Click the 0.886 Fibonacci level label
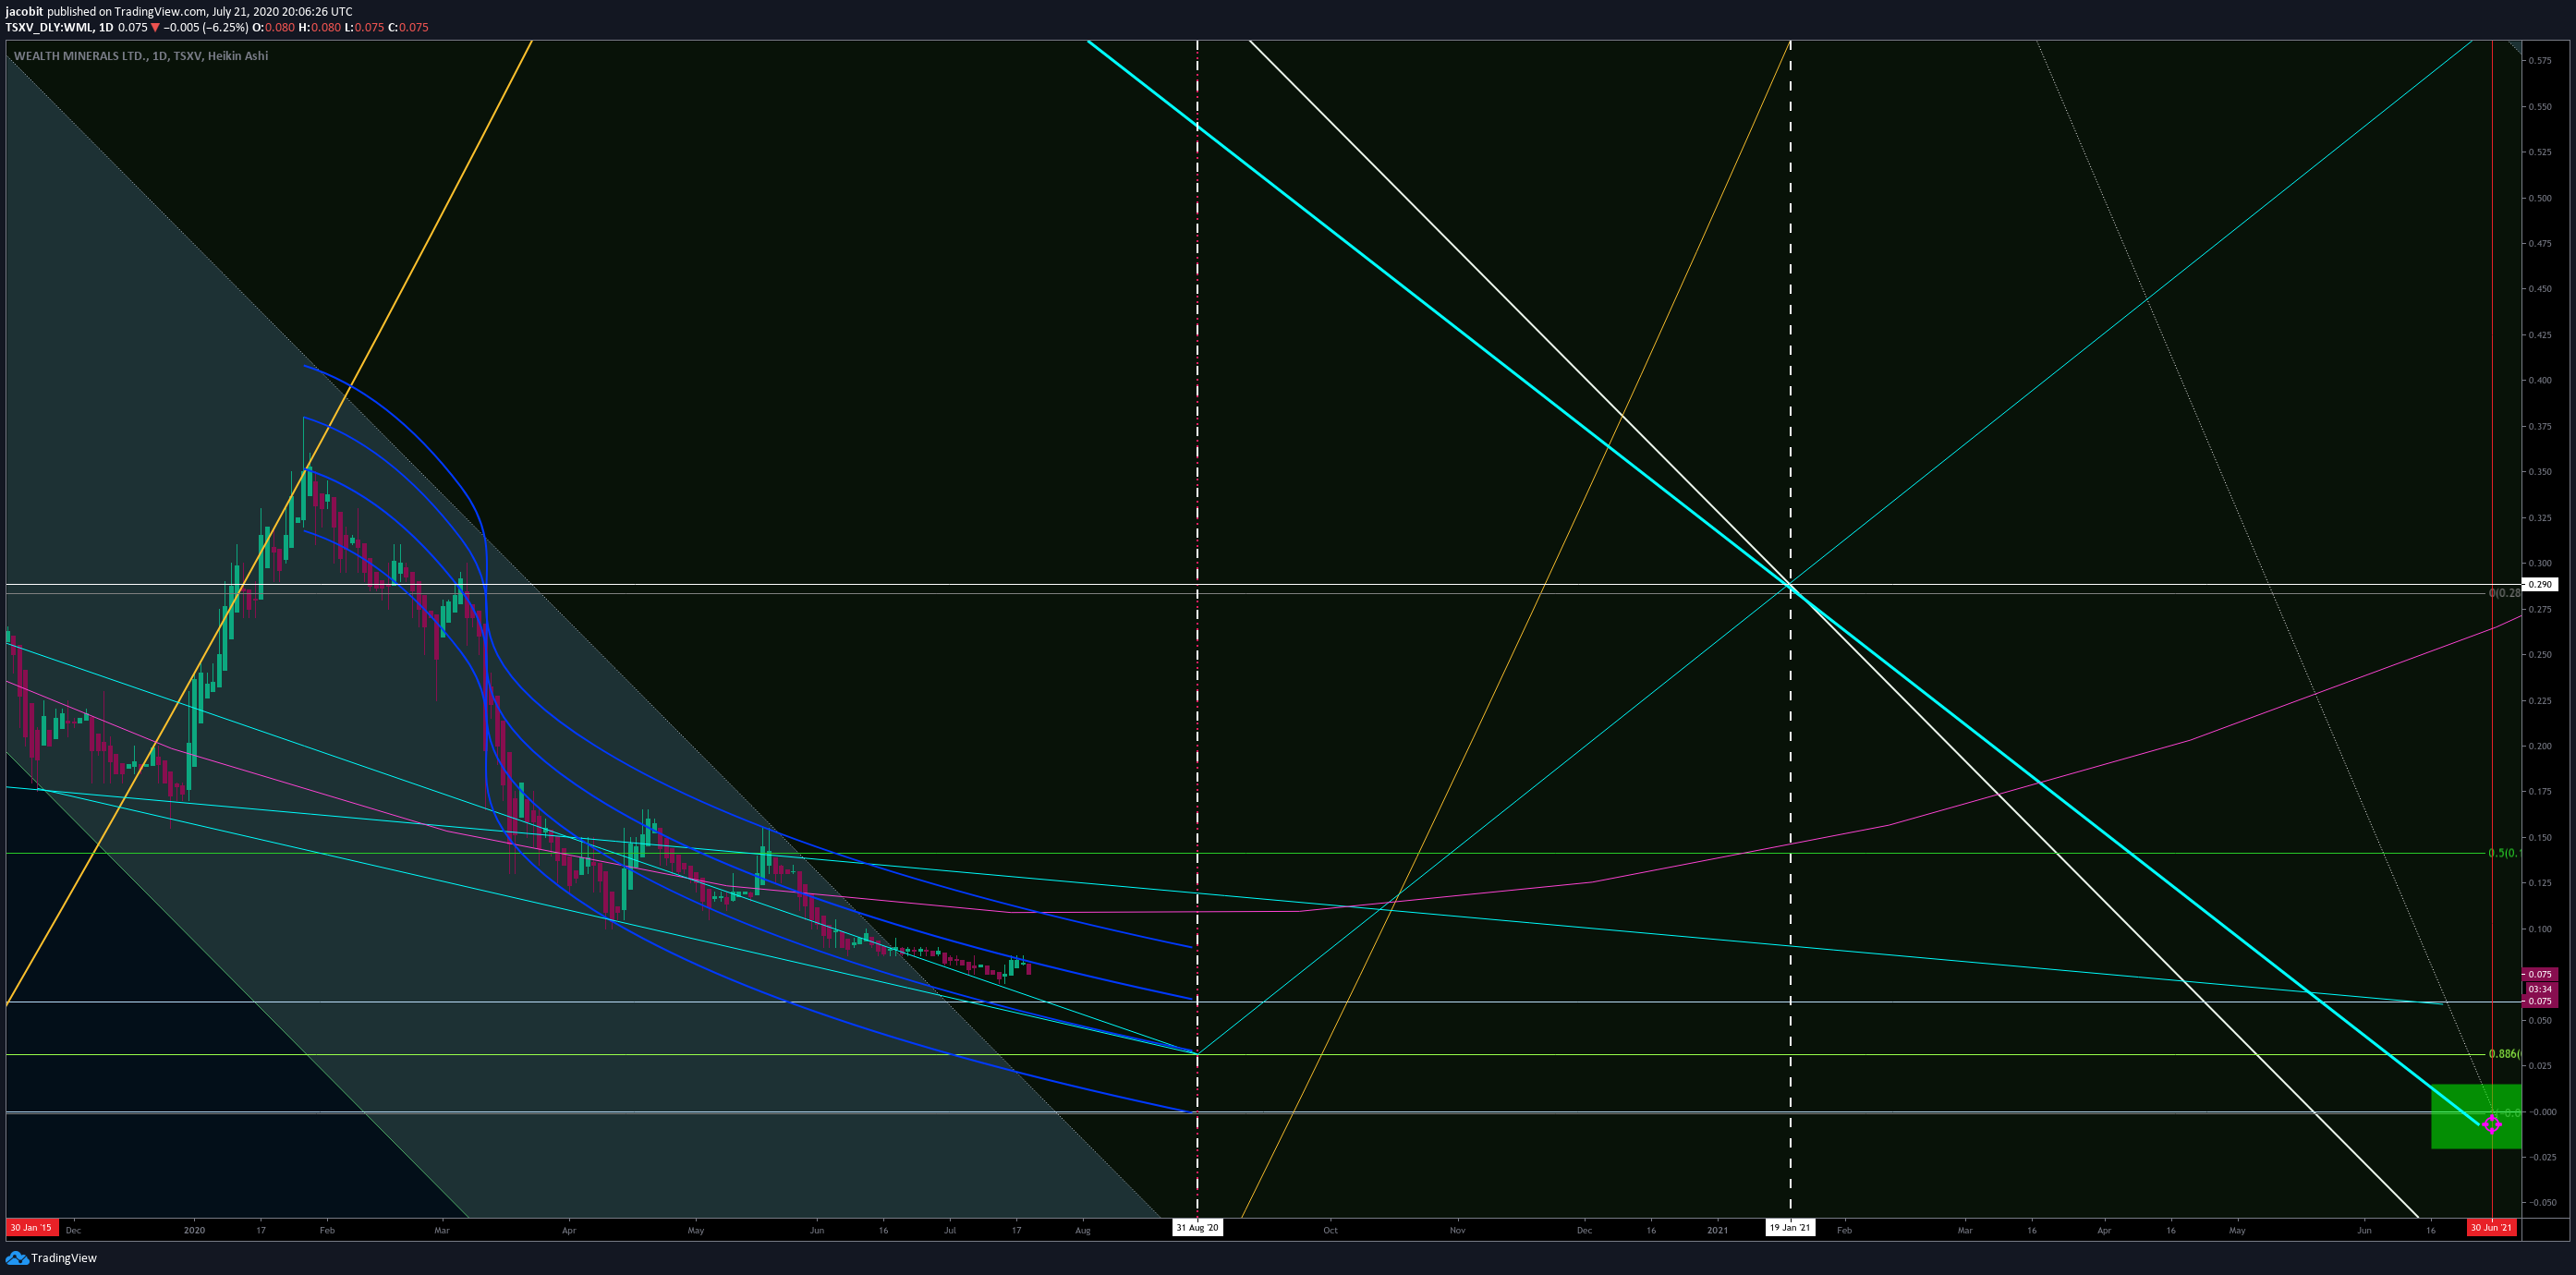Screen dimensions: 2576x1275 (2504, 1054)
